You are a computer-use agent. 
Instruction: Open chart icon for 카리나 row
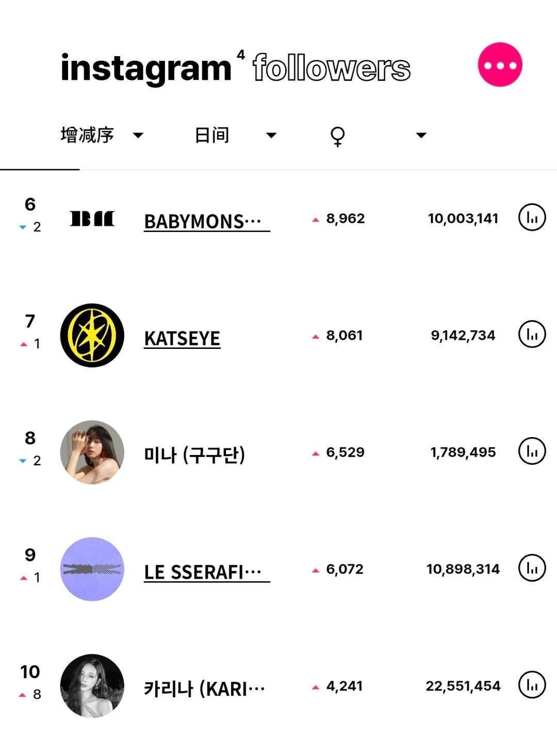point(532,685)
